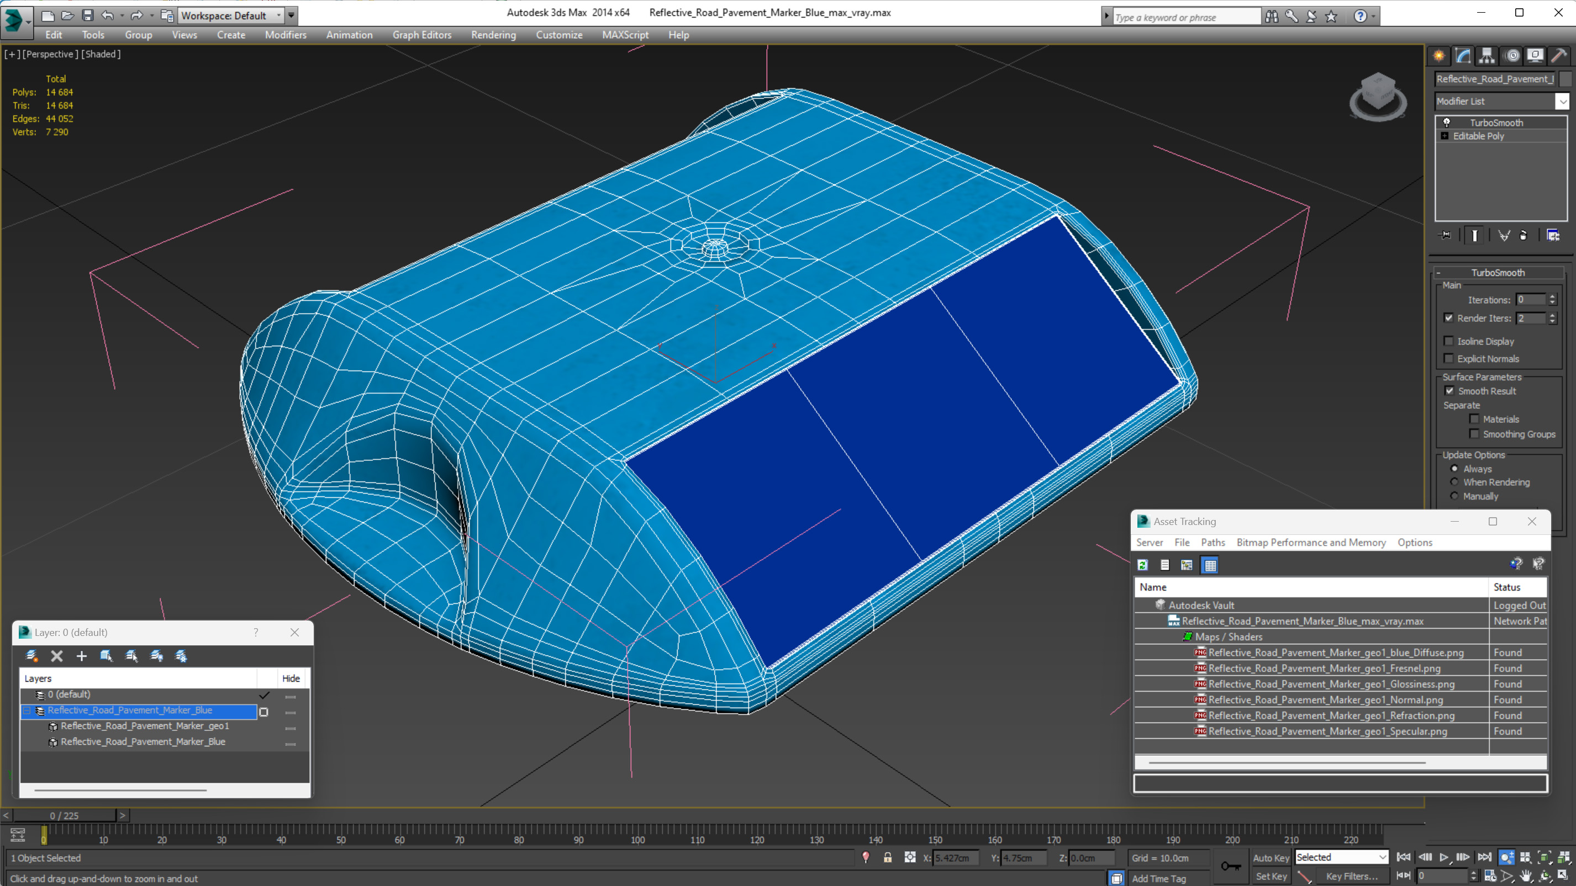Viewport: 1576px width, 886px height.
Task: Toggle Show End Result in modifier stack
Action: click(1474, 235)
